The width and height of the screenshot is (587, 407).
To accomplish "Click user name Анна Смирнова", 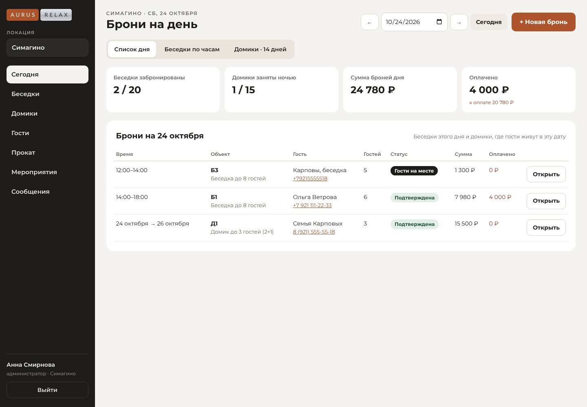I will click(x=31, y=365).
